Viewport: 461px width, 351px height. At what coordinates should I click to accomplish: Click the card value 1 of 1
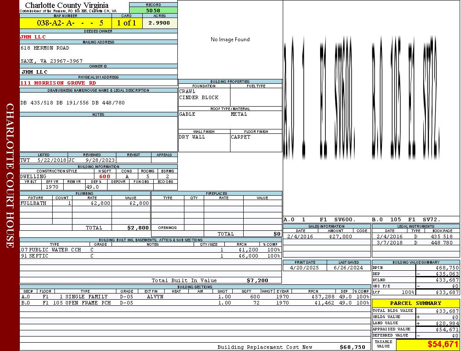[126, 23]
